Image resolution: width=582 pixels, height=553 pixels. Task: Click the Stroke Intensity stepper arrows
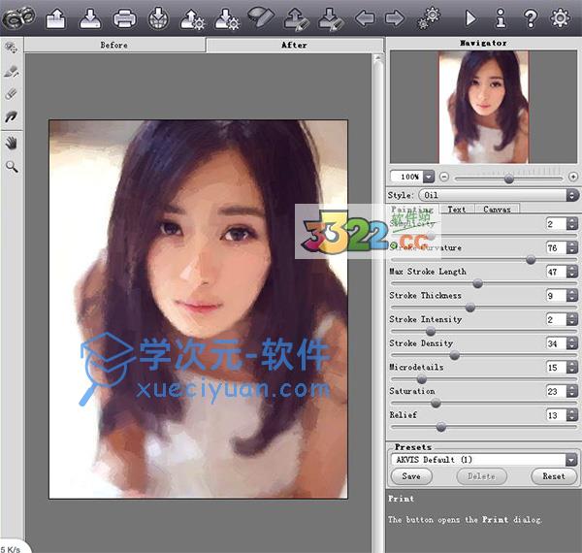pos(572,319)
